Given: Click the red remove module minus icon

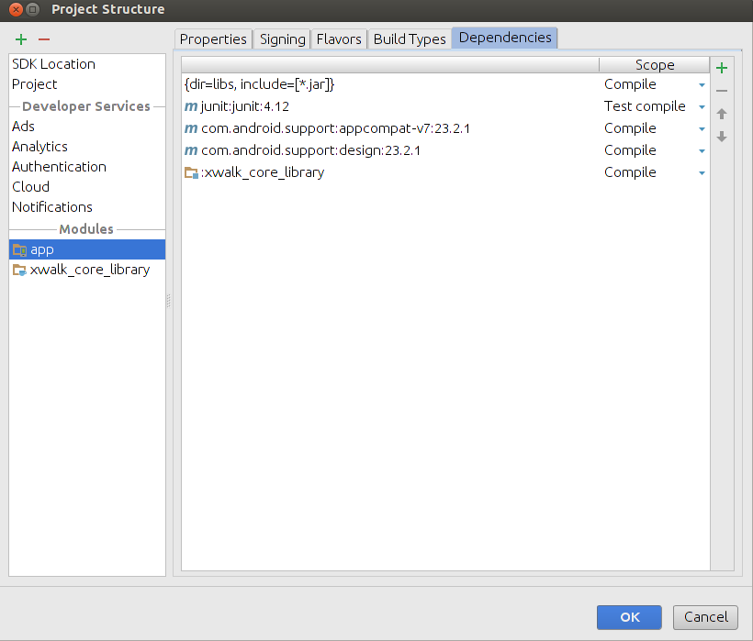Looking at the screenshot, I should click(x=43, y=39).
